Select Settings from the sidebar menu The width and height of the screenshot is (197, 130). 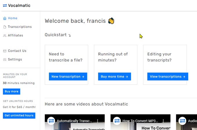point(15,60)
